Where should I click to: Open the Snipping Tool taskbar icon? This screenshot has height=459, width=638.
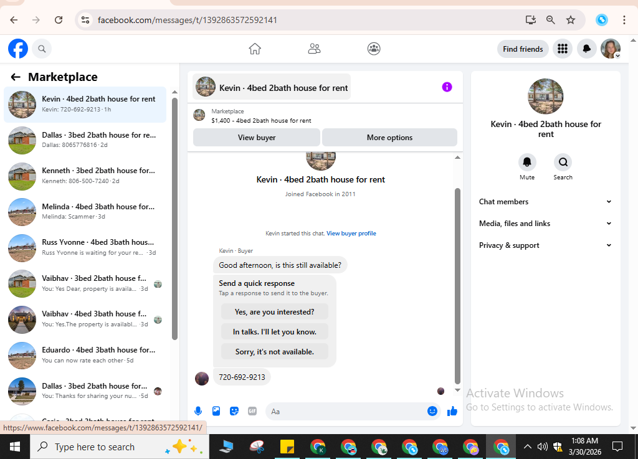click(257, 447)
